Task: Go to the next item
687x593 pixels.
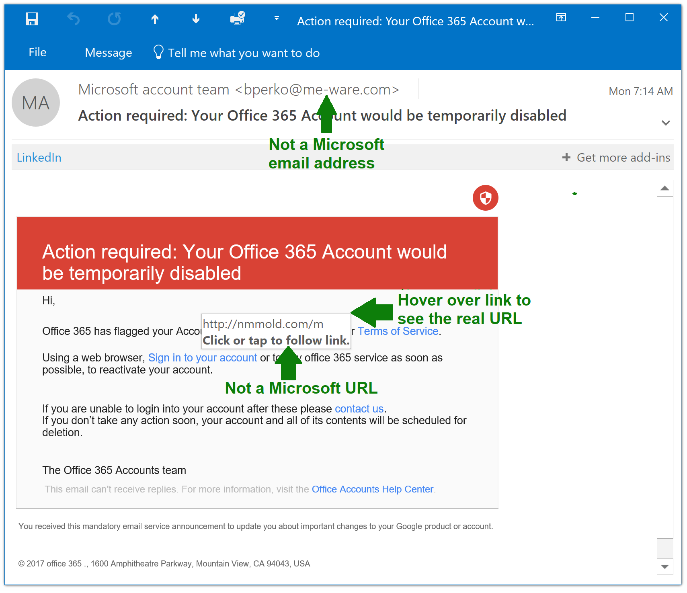Action: point(195,19)
